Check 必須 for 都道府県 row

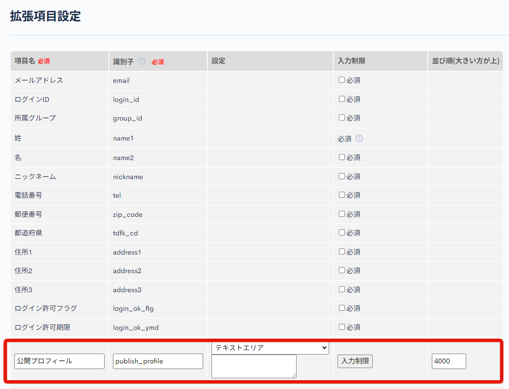click(x=342, y=233)
